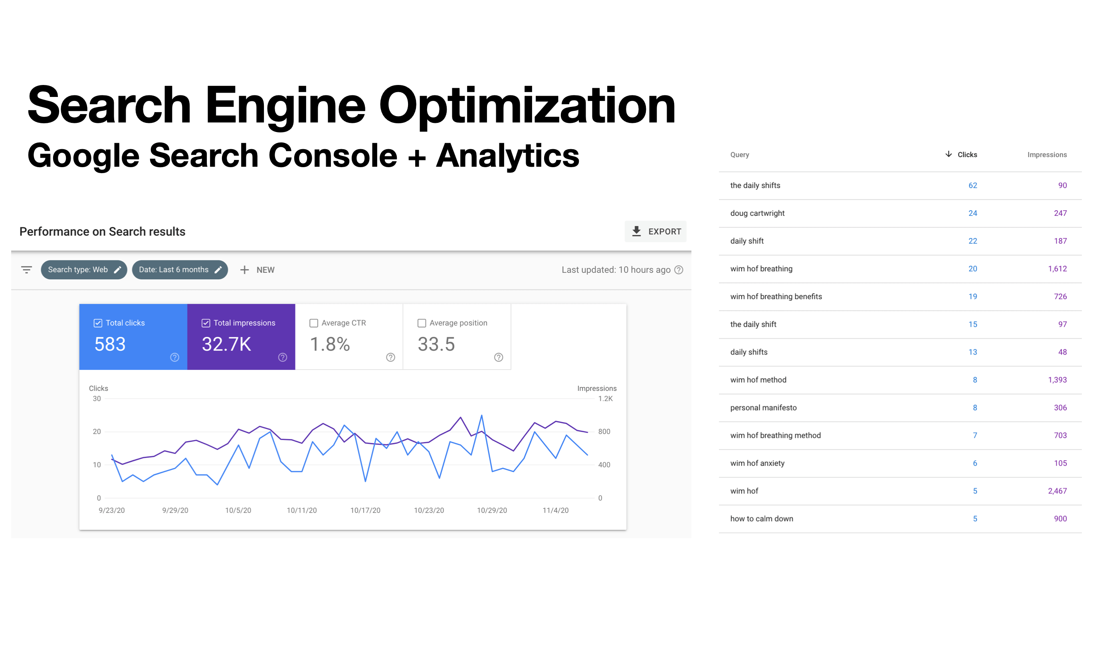Click the 11/4/20 chart date label
Screen dimensions: 1101x655
[556, 511]
